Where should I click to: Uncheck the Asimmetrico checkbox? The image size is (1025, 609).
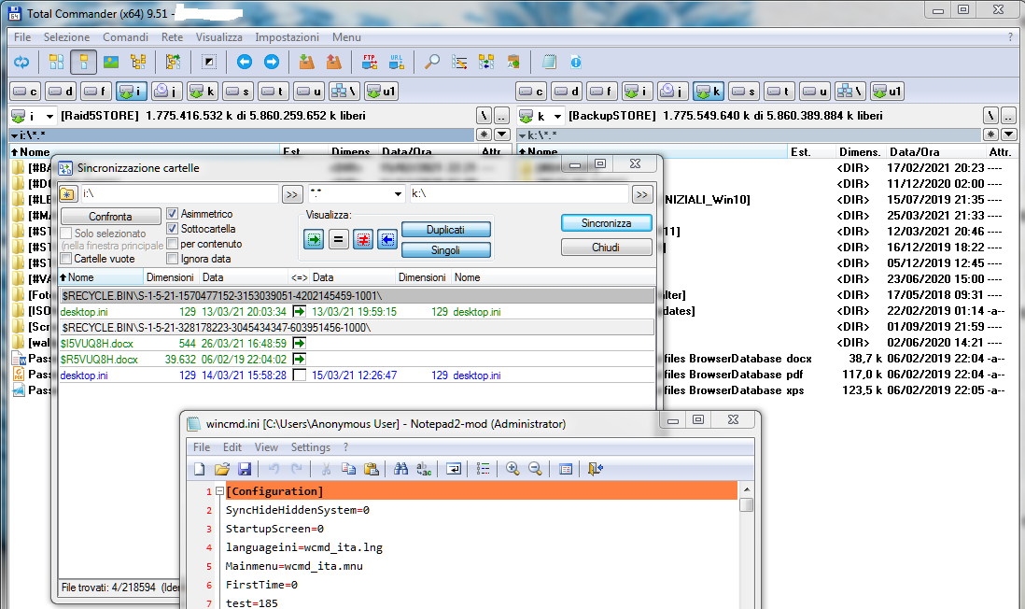click(172, 213)
